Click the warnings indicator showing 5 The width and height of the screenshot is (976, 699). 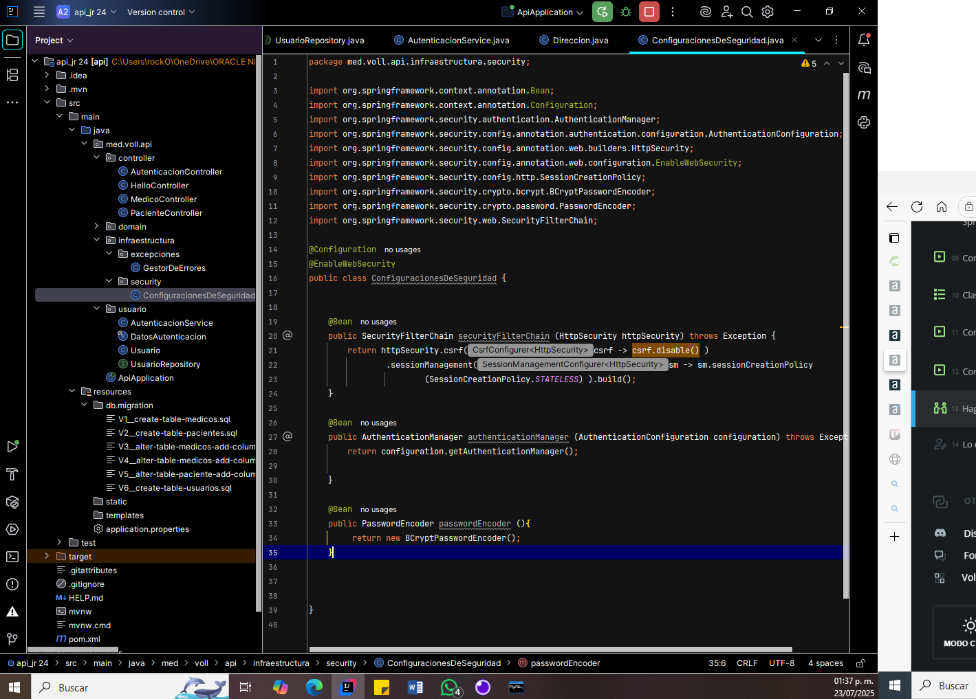click(x=809, y=63)
